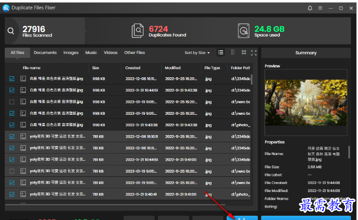Sort by the File name column header
Viewport: 358px width, 220px height.
point(31,68)
